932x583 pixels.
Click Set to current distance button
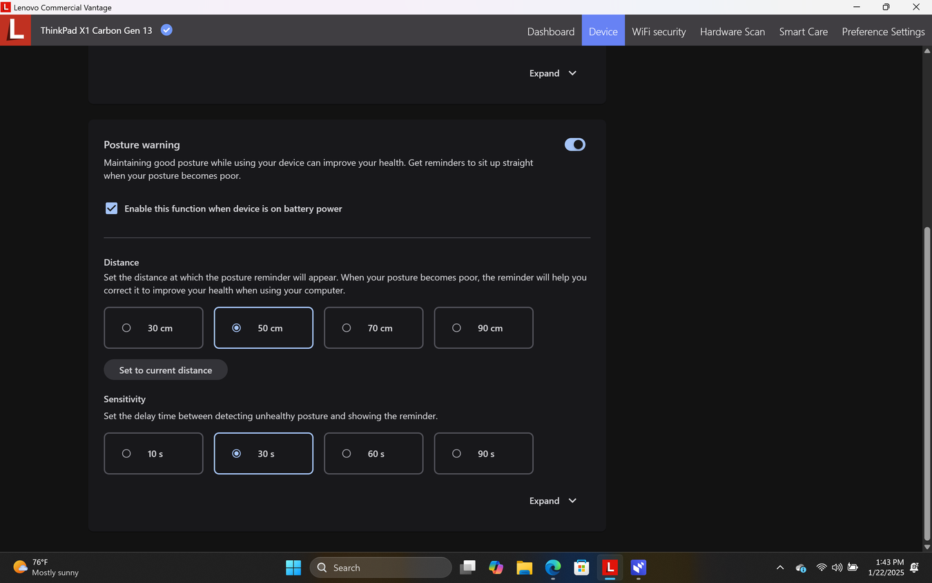(166, 370)
